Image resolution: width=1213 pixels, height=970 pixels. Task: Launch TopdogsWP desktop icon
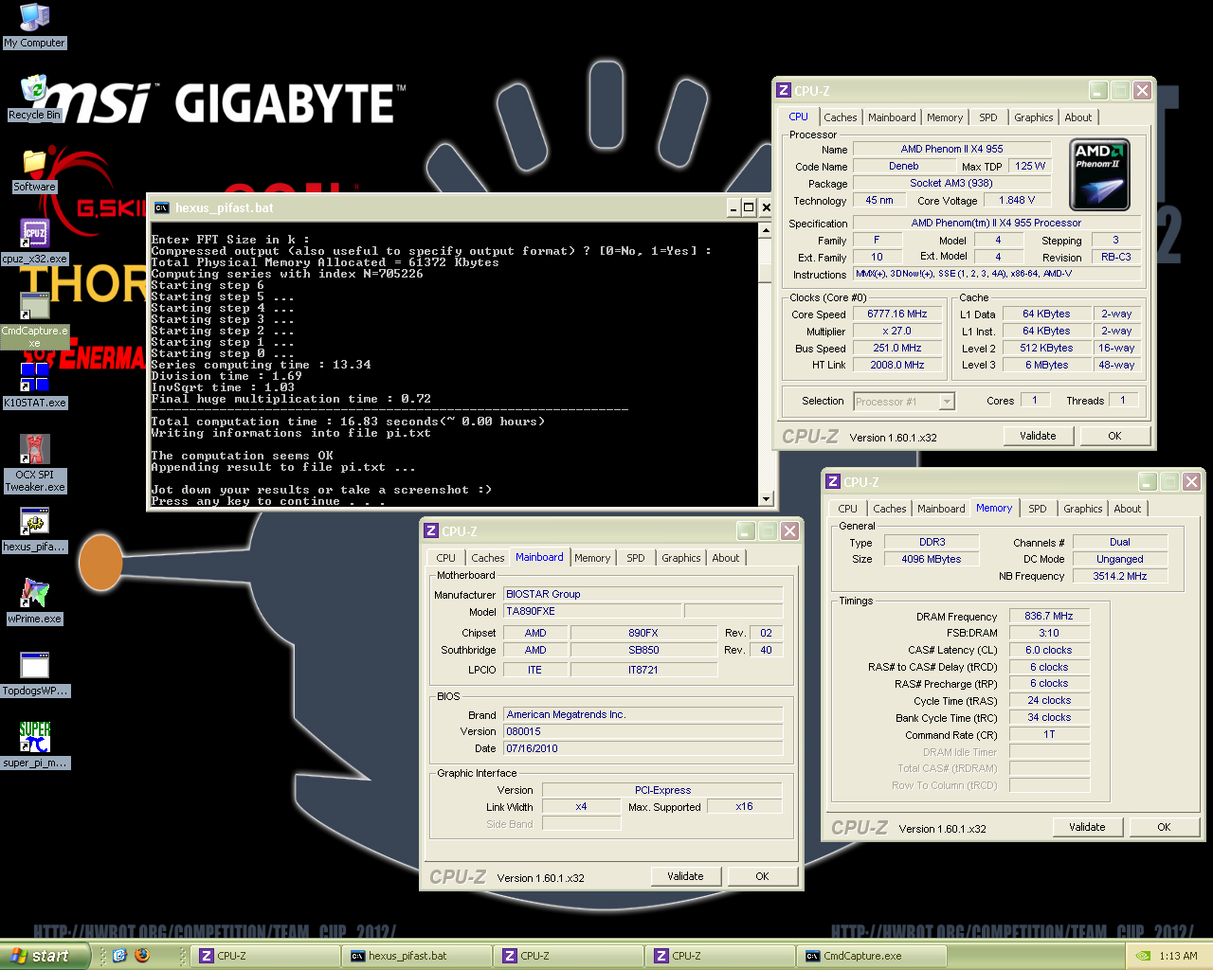coord(34,674)
